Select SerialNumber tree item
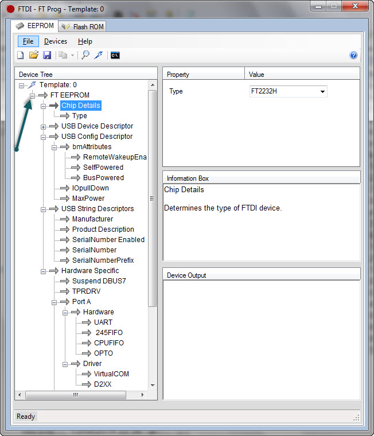This screenshot has width=374, height=436. click(94, 250)
